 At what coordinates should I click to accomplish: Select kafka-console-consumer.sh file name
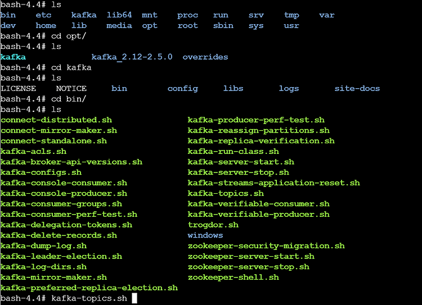point(64,183)
